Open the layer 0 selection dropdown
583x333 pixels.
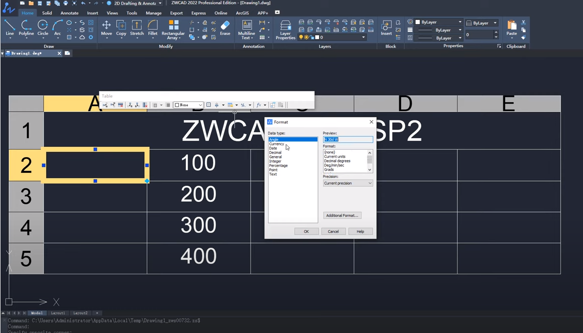363,37
